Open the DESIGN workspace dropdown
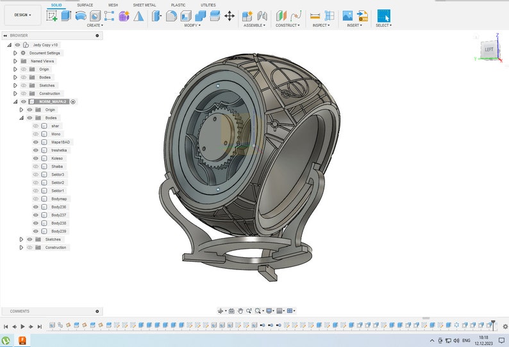The height and width of the screenshot is (347, 509). tap(22, 15)
